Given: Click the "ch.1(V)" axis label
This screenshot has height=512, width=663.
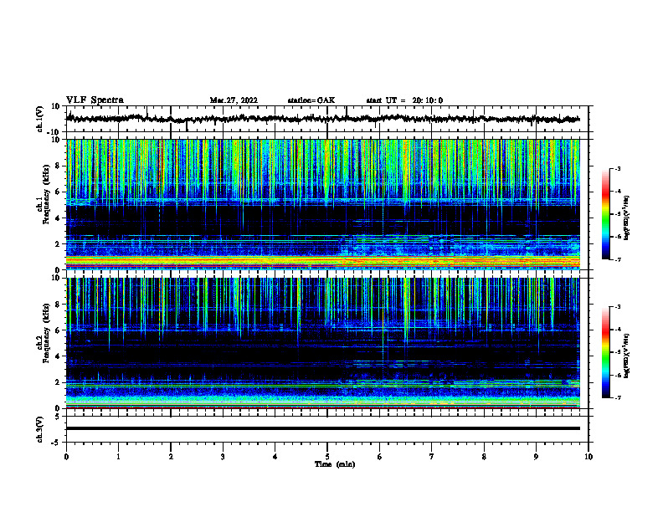Looking at the screenshot, I should [x=39, y=119].
